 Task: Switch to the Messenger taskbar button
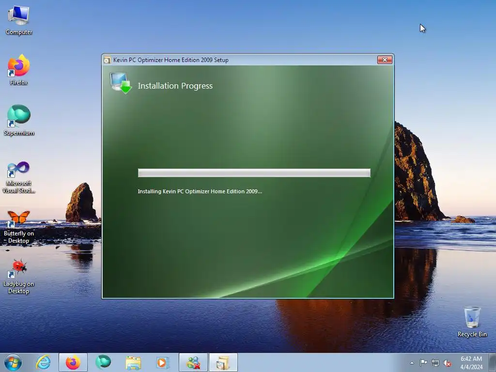click(x=193, y=362)
